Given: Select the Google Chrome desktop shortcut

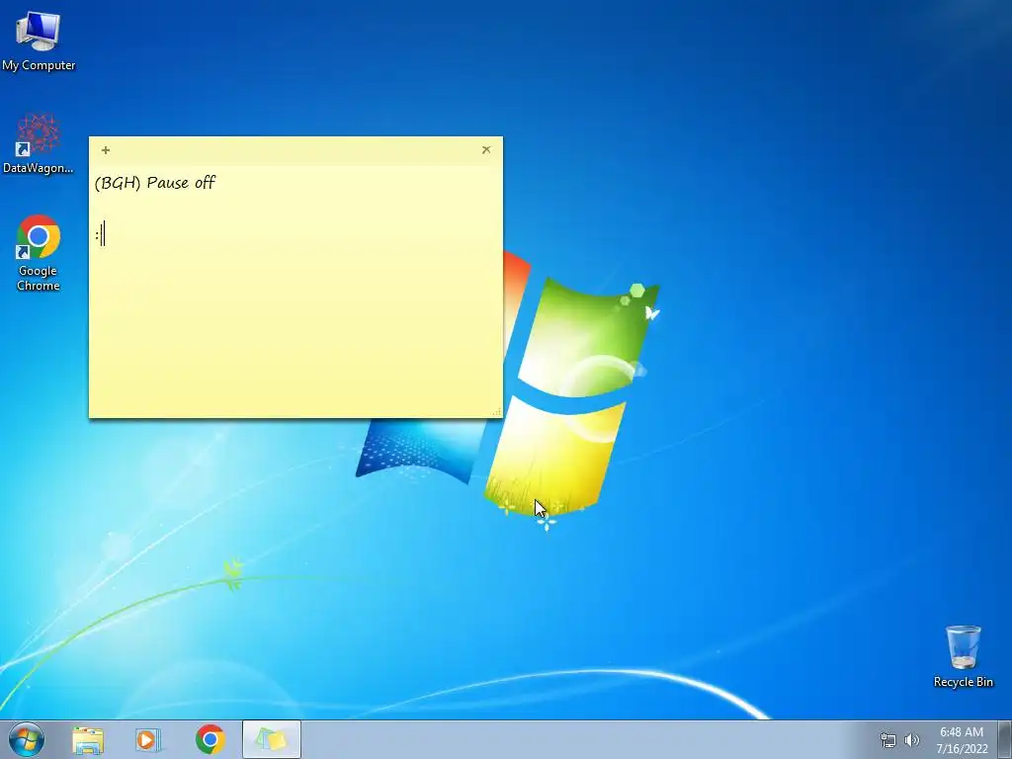Looking at the screenshot, I should [x=39, y=252].
